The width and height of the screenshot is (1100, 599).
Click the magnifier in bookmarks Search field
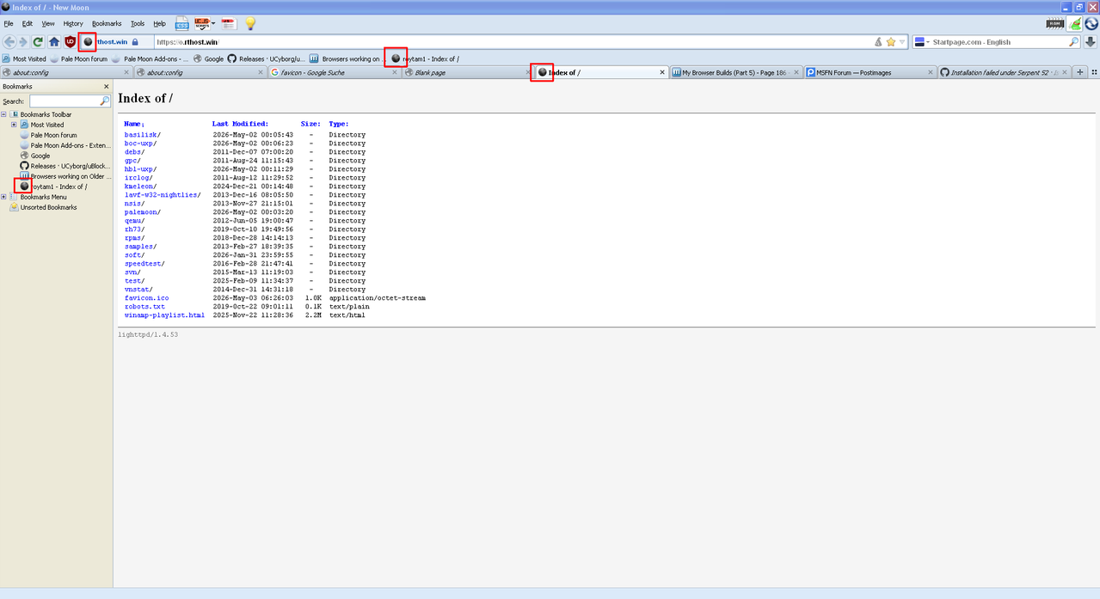105,101
